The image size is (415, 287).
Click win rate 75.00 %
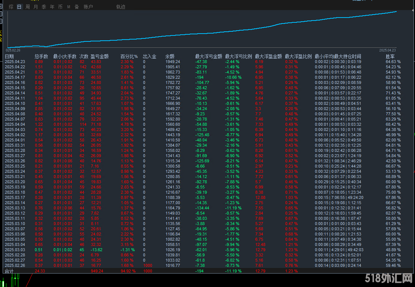click(x=393, y=192)
